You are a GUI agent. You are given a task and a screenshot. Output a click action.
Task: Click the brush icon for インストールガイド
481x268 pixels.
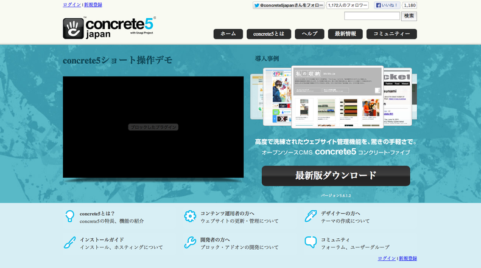pyautogui.click(x=69, y=243)
